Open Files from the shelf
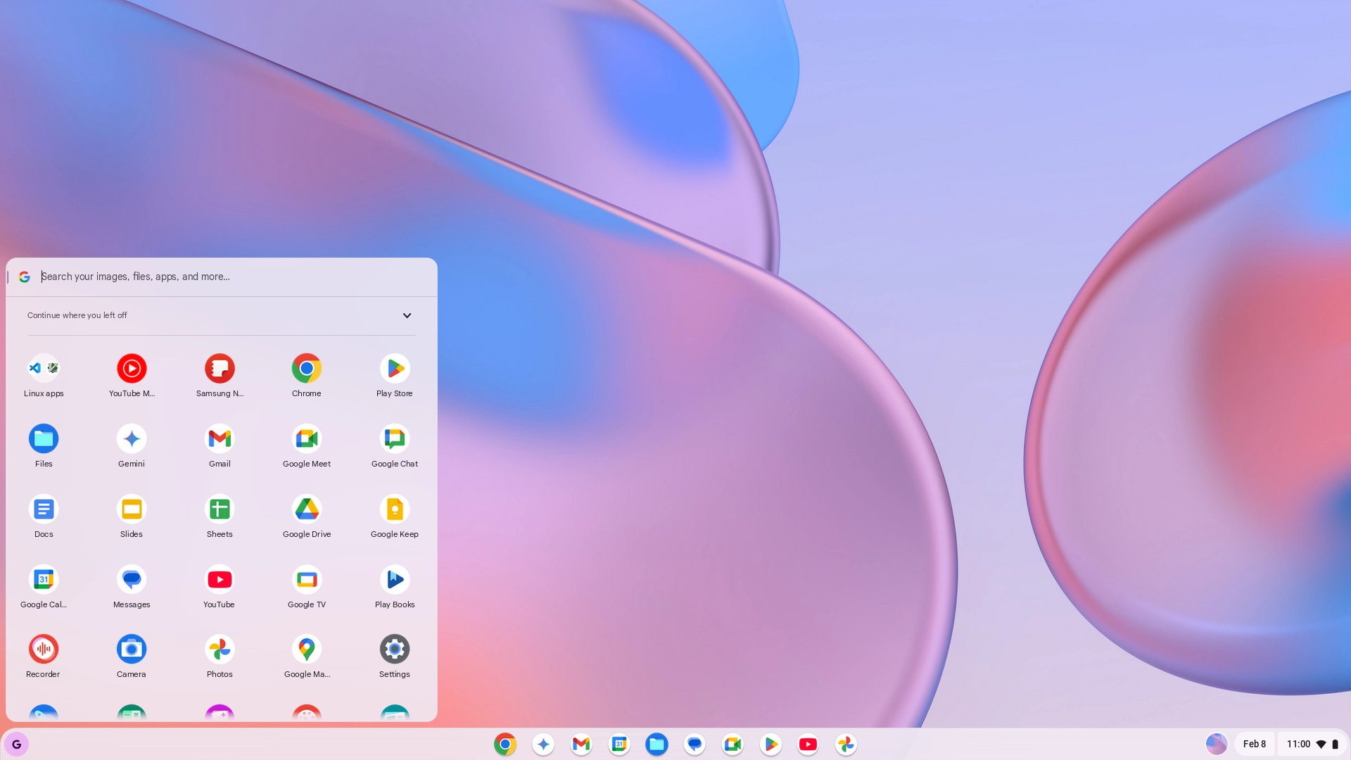Image resolution: width=1351 pixels, height=760 pixels. click(x=657, y=744)
